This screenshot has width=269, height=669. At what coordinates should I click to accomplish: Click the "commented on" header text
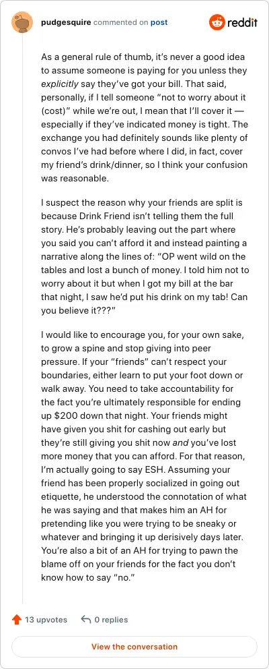click(120, 22)
